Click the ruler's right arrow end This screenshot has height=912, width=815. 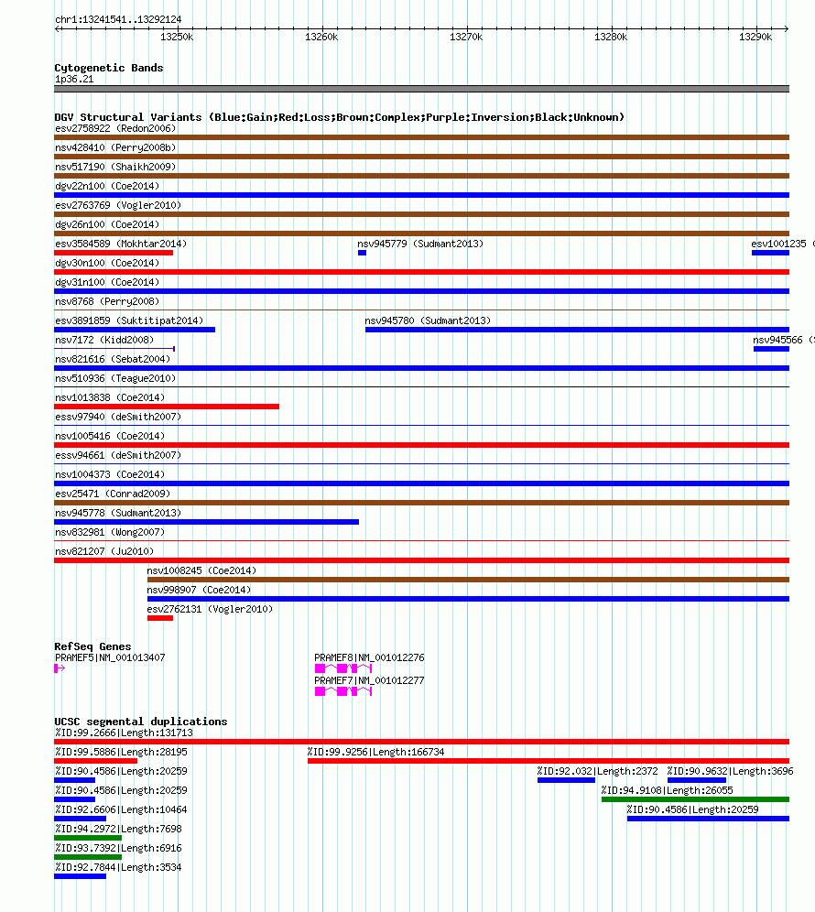[787, 28]
